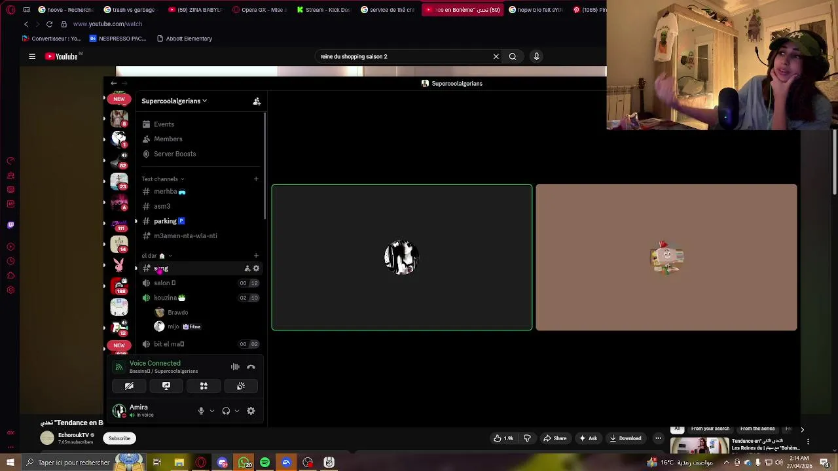Collapse 'Text channels' category

pyautogui.click(x=163, y=179)
